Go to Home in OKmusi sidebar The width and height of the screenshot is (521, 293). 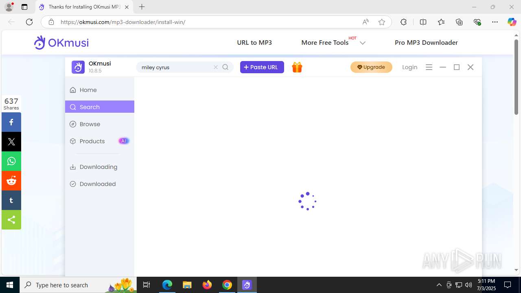pyautogui.click(x=100, y=90)
